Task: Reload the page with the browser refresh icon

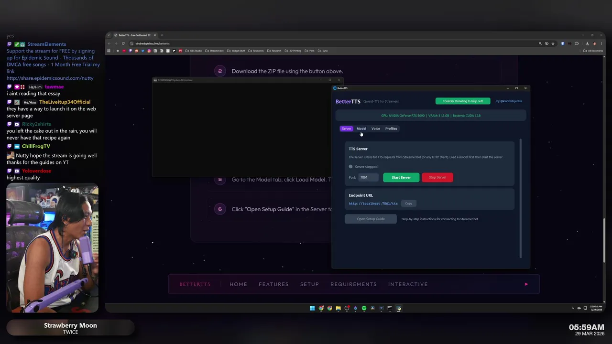Action: 123,43
